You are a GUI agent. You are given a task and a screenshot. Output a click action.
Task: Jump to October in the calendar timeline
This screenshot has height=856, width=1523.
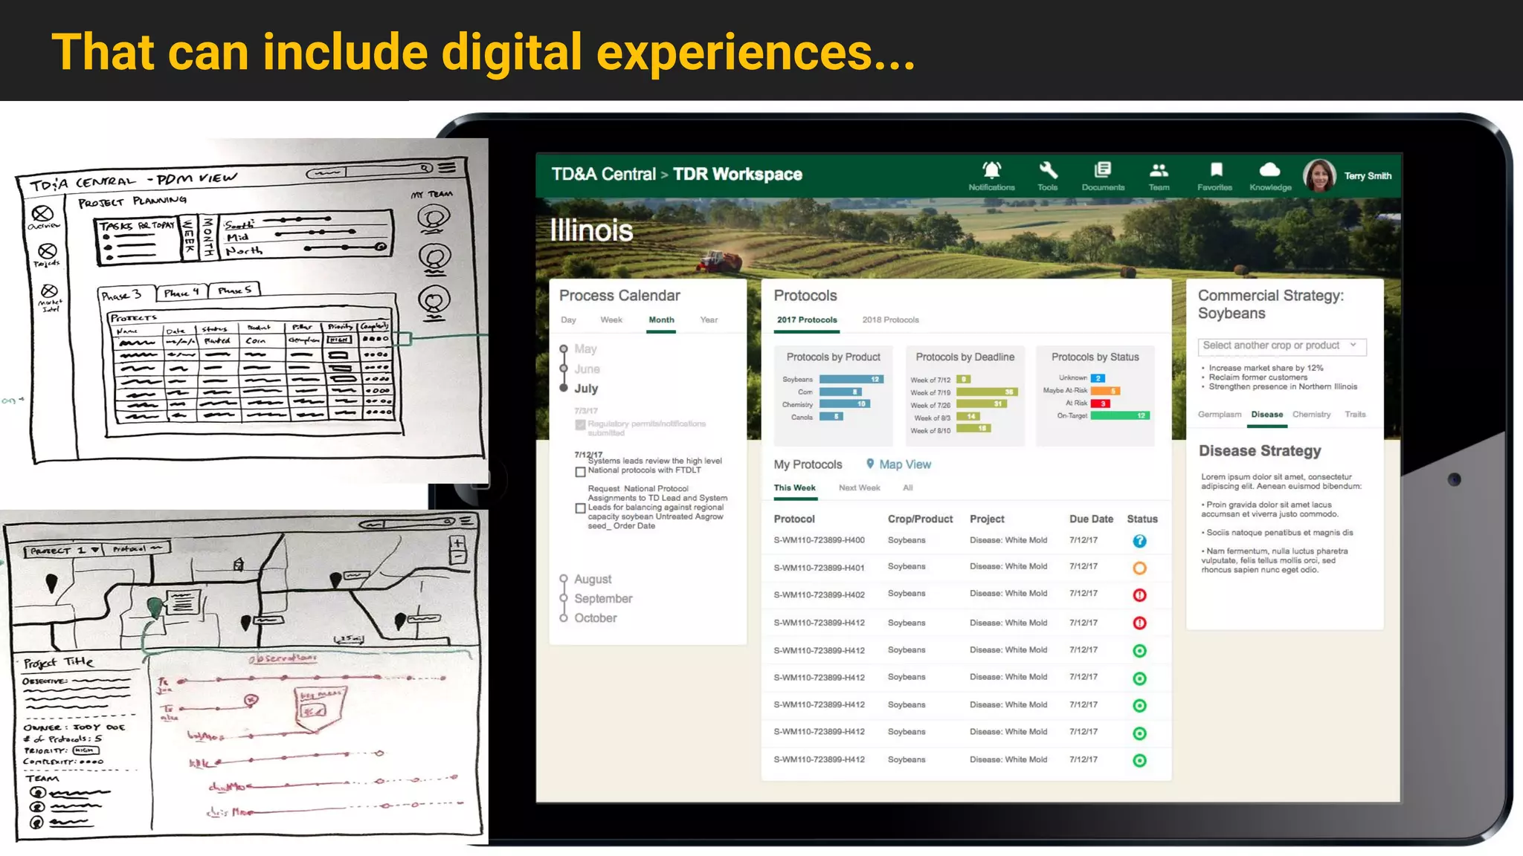click(x=595, y=618)
